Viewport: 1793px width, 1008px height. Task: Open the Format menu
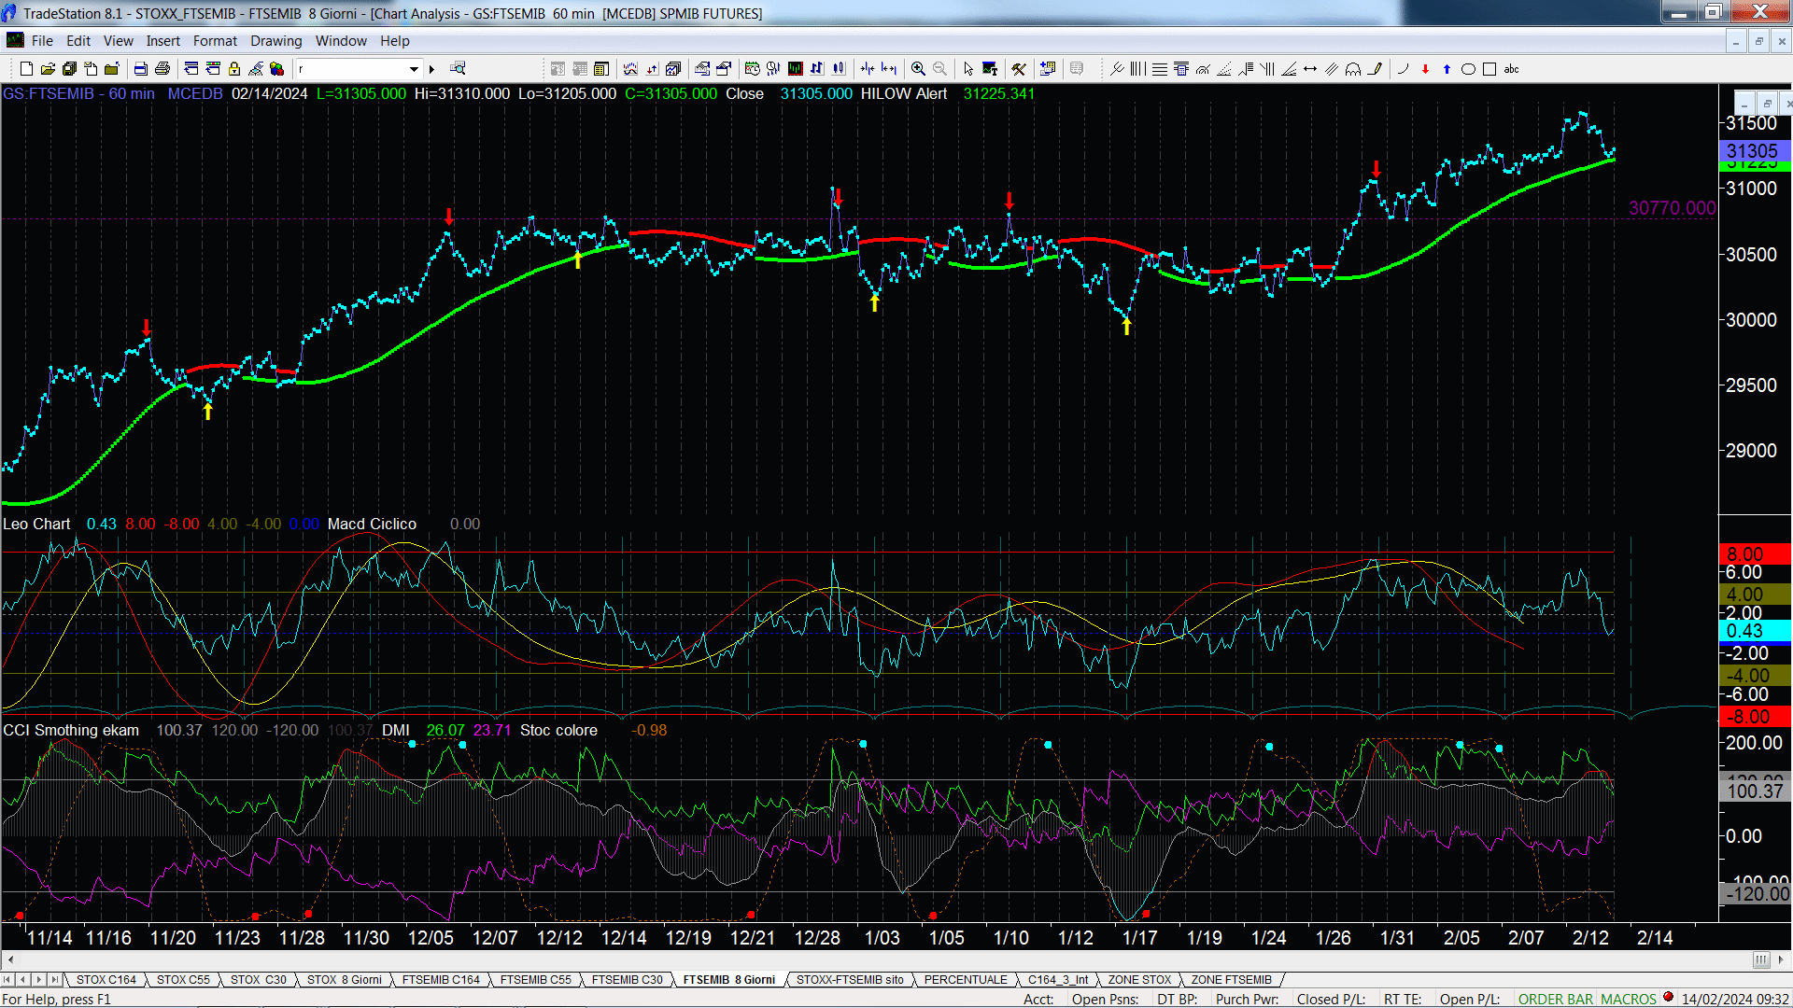click(215, 41)
